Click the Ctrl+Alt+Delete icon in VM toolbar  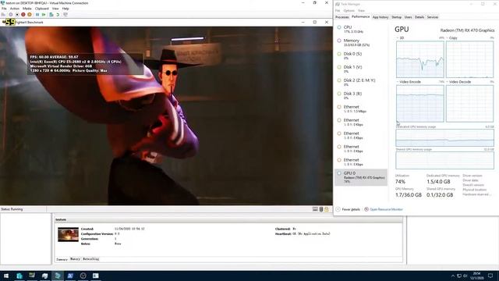pos(3,14)
